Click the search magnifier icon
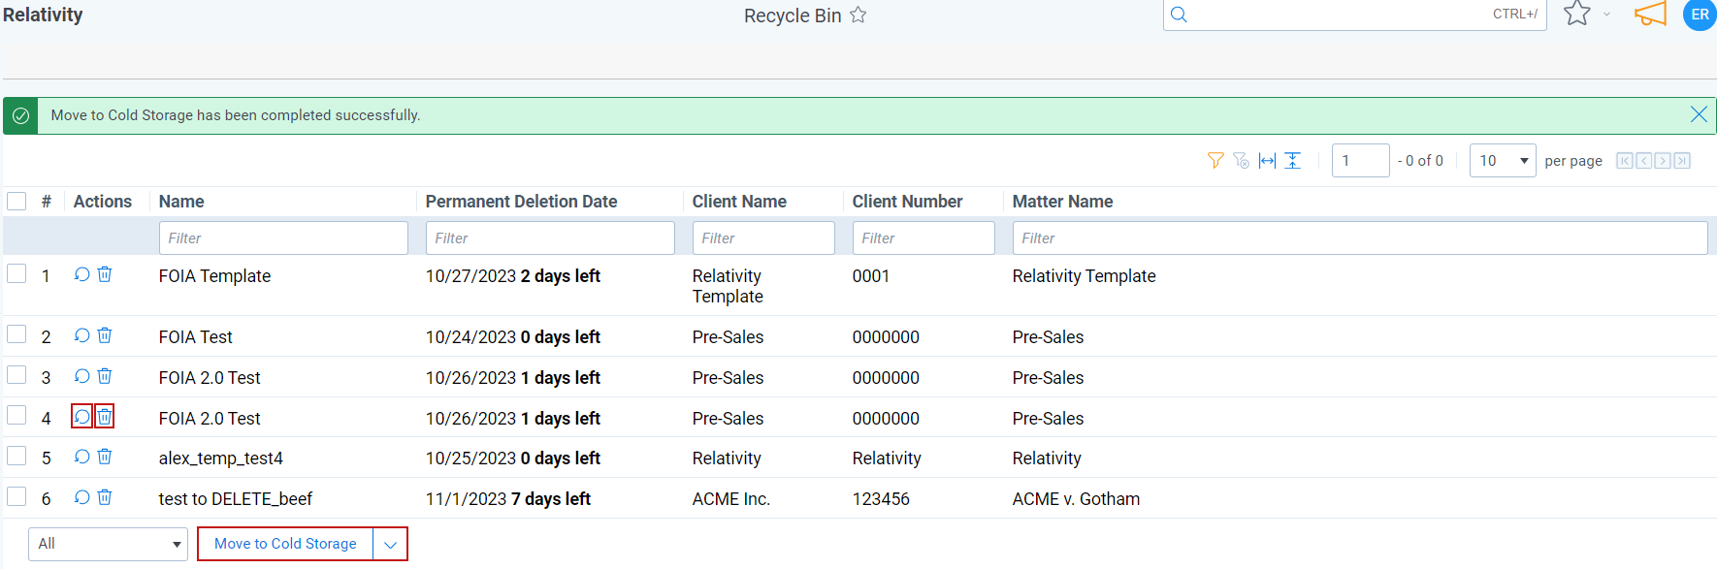The image size is (1717, 569). coord(1179,15)
